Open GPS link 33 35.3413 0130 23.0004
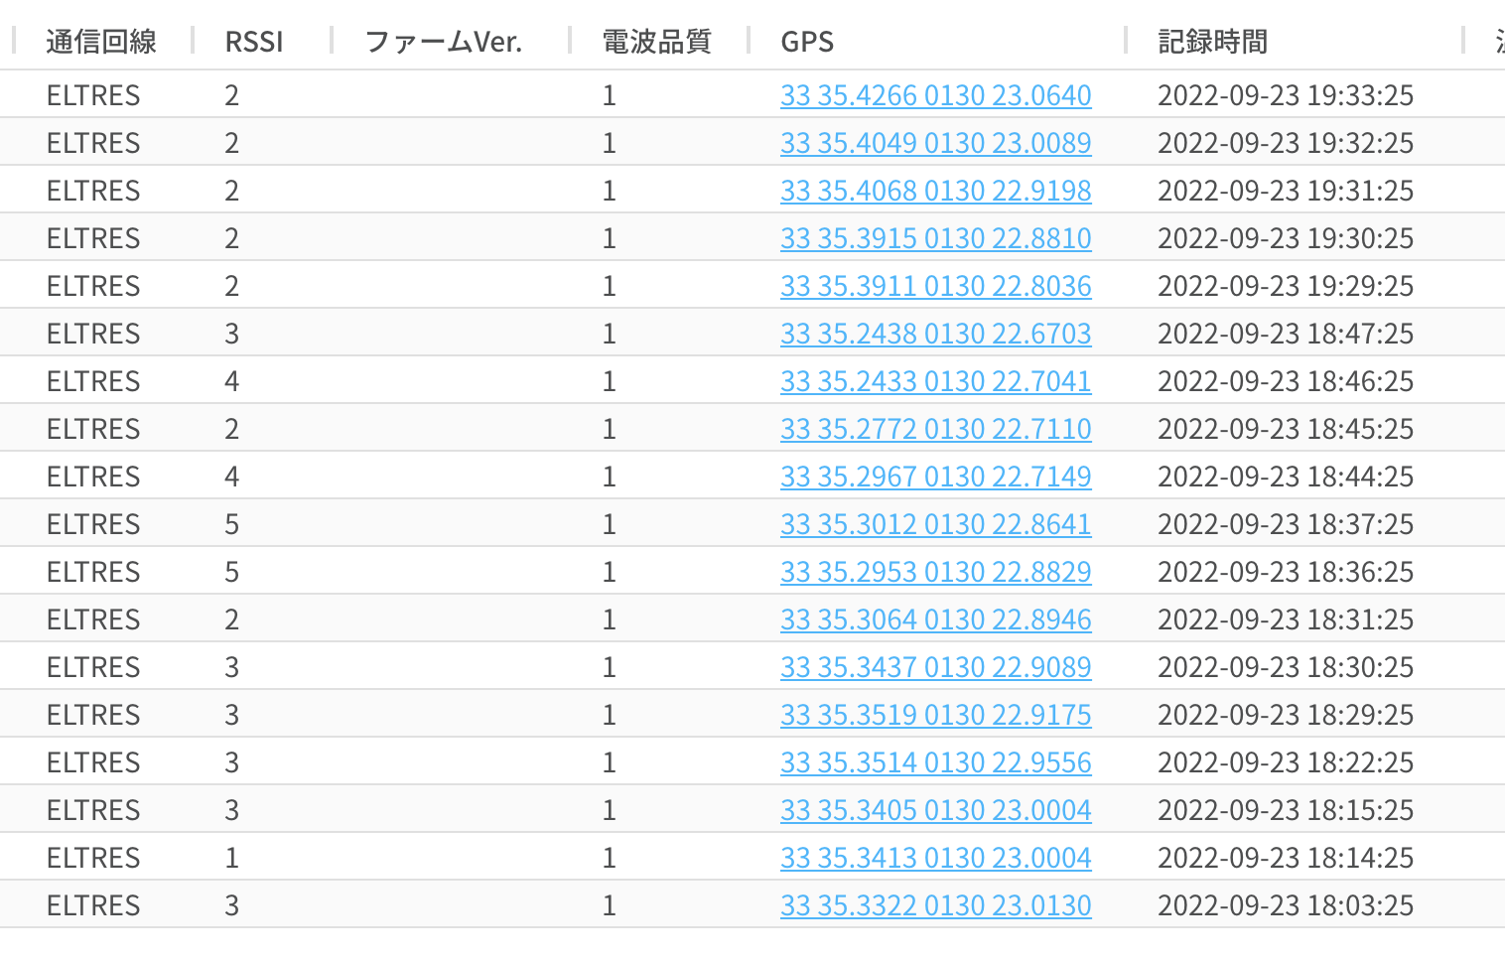The width and height of the screenshot is (1505, 962). [x=935, y=858]
